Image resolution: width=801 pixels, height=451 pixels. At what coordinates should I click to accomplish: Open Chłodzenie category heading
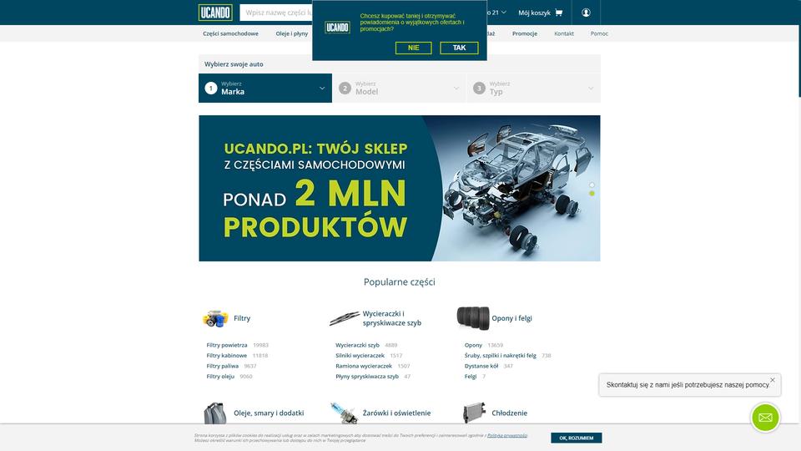pyautogui.click(x=509, y=413)
